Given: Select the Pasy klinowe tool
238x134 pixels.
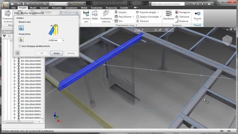Looking at the screenshot, I should pyautogui.click(x=123, y=17).
